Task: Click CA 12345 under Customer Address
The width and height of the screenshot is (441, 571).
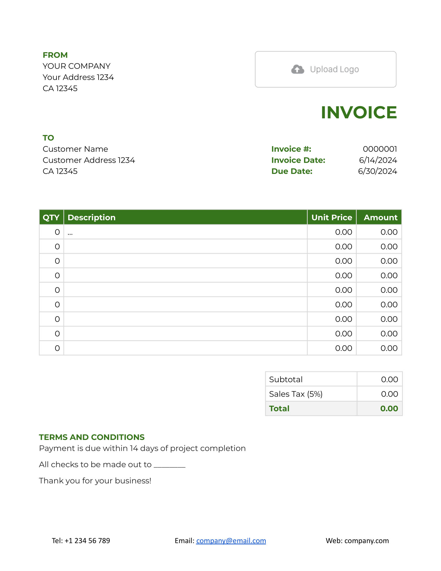Action: 60,171
